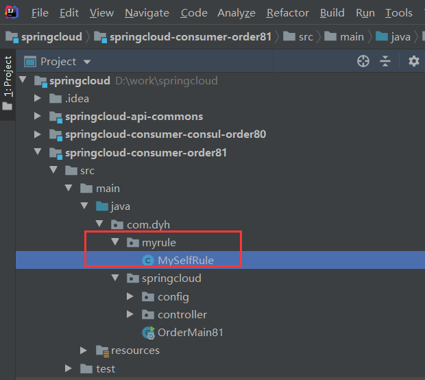Select the .idea folder icon
Screen dimensions: 425x380
(x=56, y=98)
